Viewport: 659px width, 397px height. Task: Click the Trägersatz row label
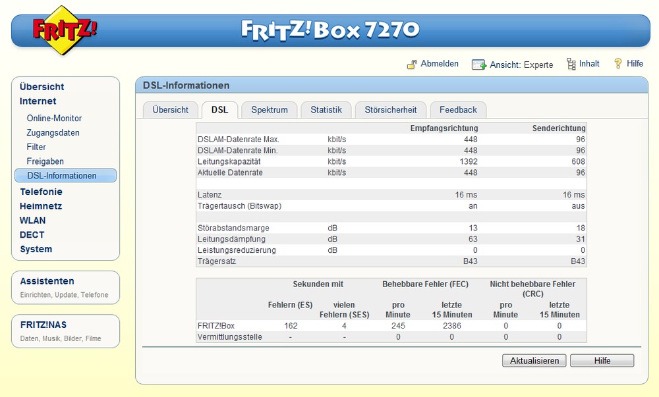tap(217, 261)
